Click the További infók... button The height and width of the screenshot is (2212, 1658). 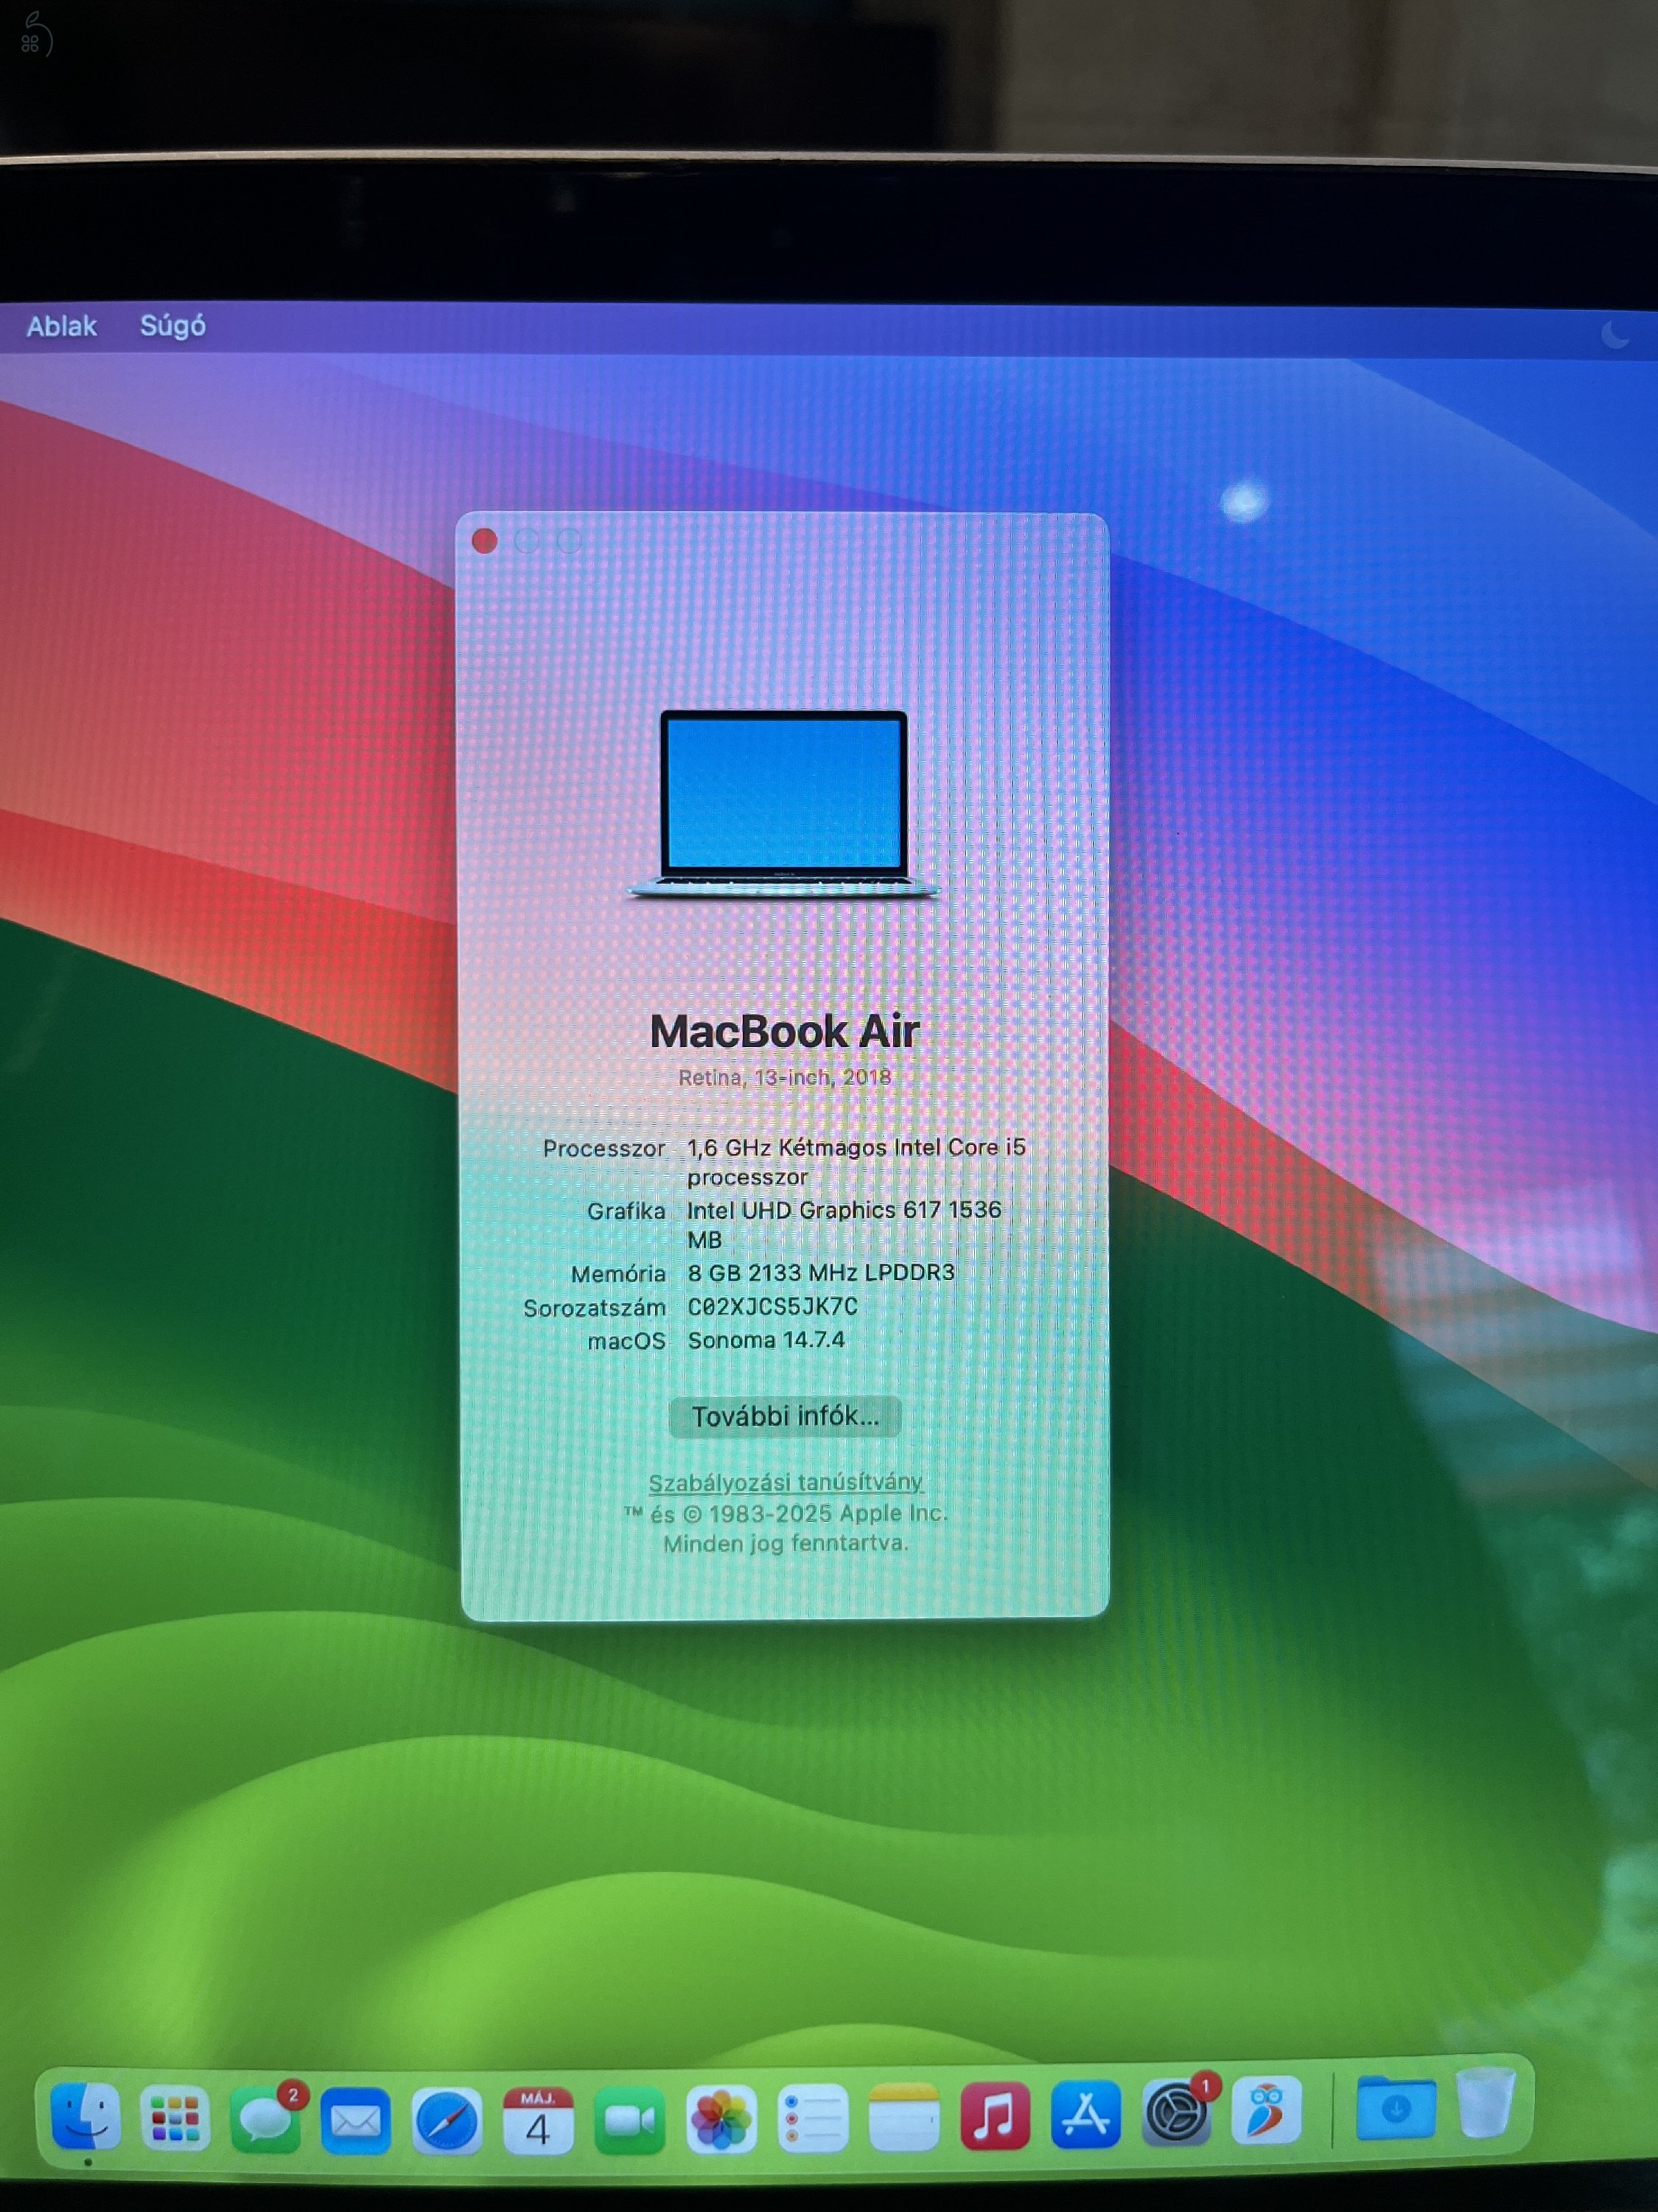pos(786,1416)
